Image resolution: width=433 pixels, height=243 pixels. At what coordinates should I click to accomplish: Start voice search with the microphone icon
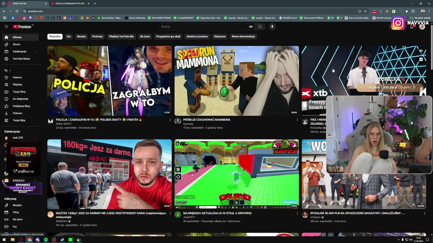coord(272,27)
